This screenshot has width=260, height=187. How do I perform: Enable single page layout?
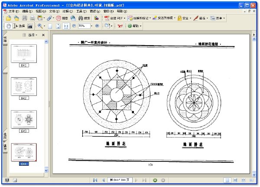click(227, 180)
